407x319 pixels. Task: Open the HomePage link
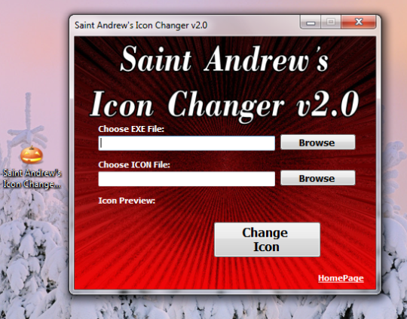click(341, 278)
